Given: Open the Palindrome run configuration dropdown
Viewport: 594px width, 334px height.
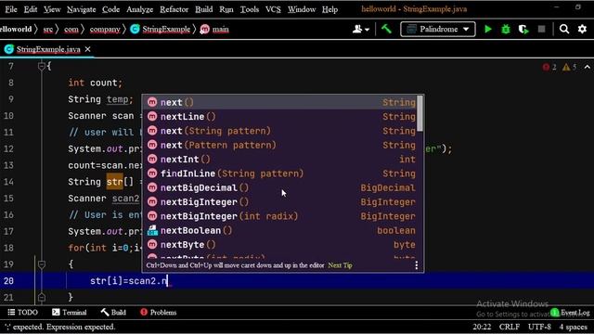Looking at the screenshot, I should (x=438, y=29).
